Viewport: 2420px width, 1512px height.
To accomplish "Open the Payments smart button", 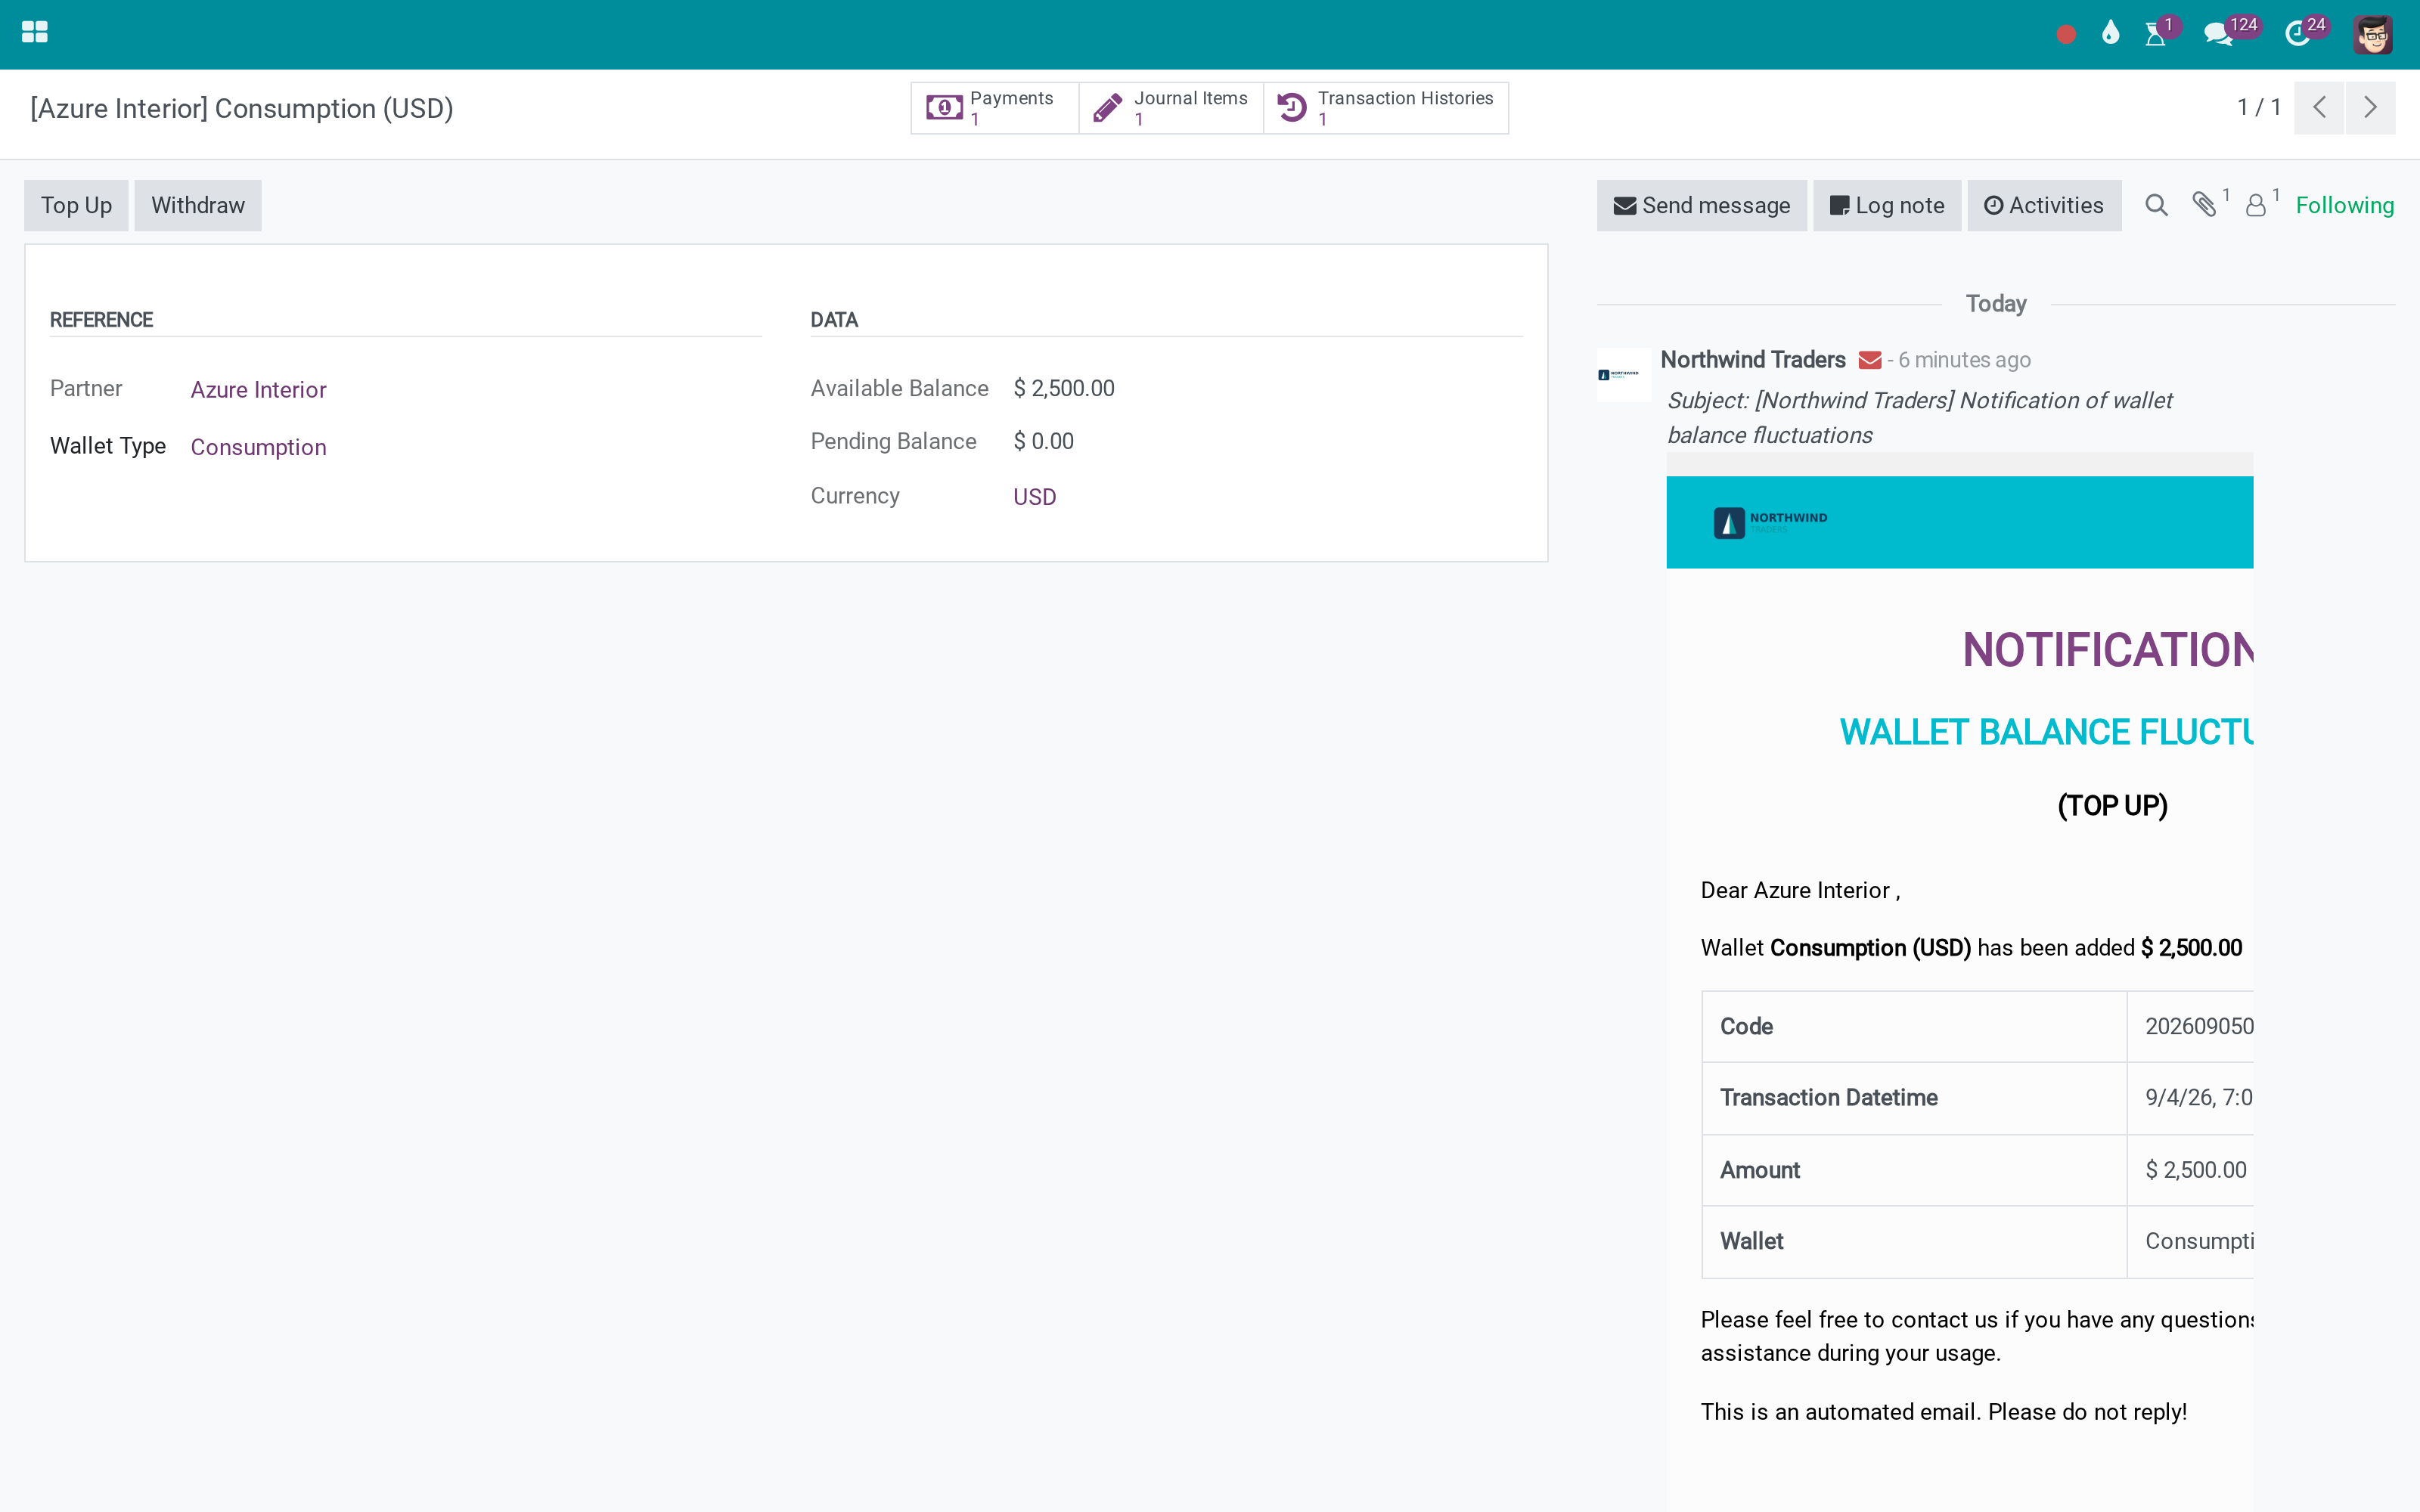I will (994, 108).
